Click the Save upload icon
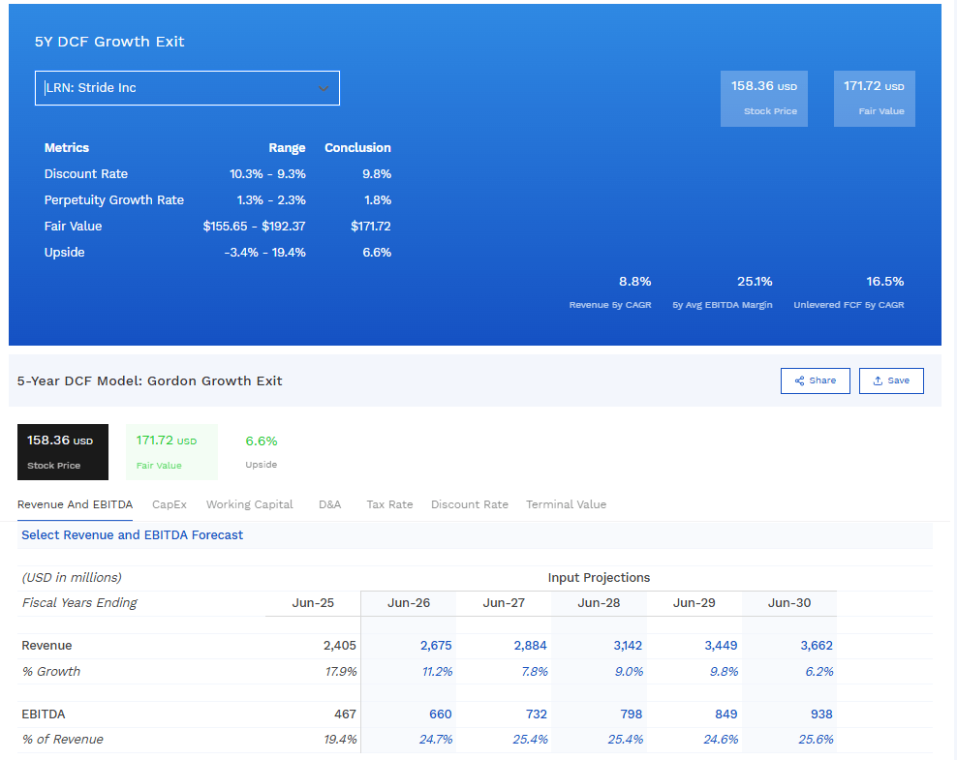 point(877,380)
